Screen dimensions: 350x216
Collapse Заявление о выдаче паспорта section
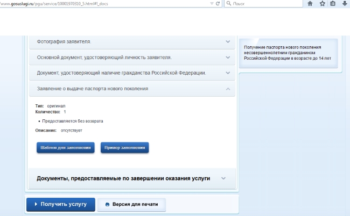point(228,89)
